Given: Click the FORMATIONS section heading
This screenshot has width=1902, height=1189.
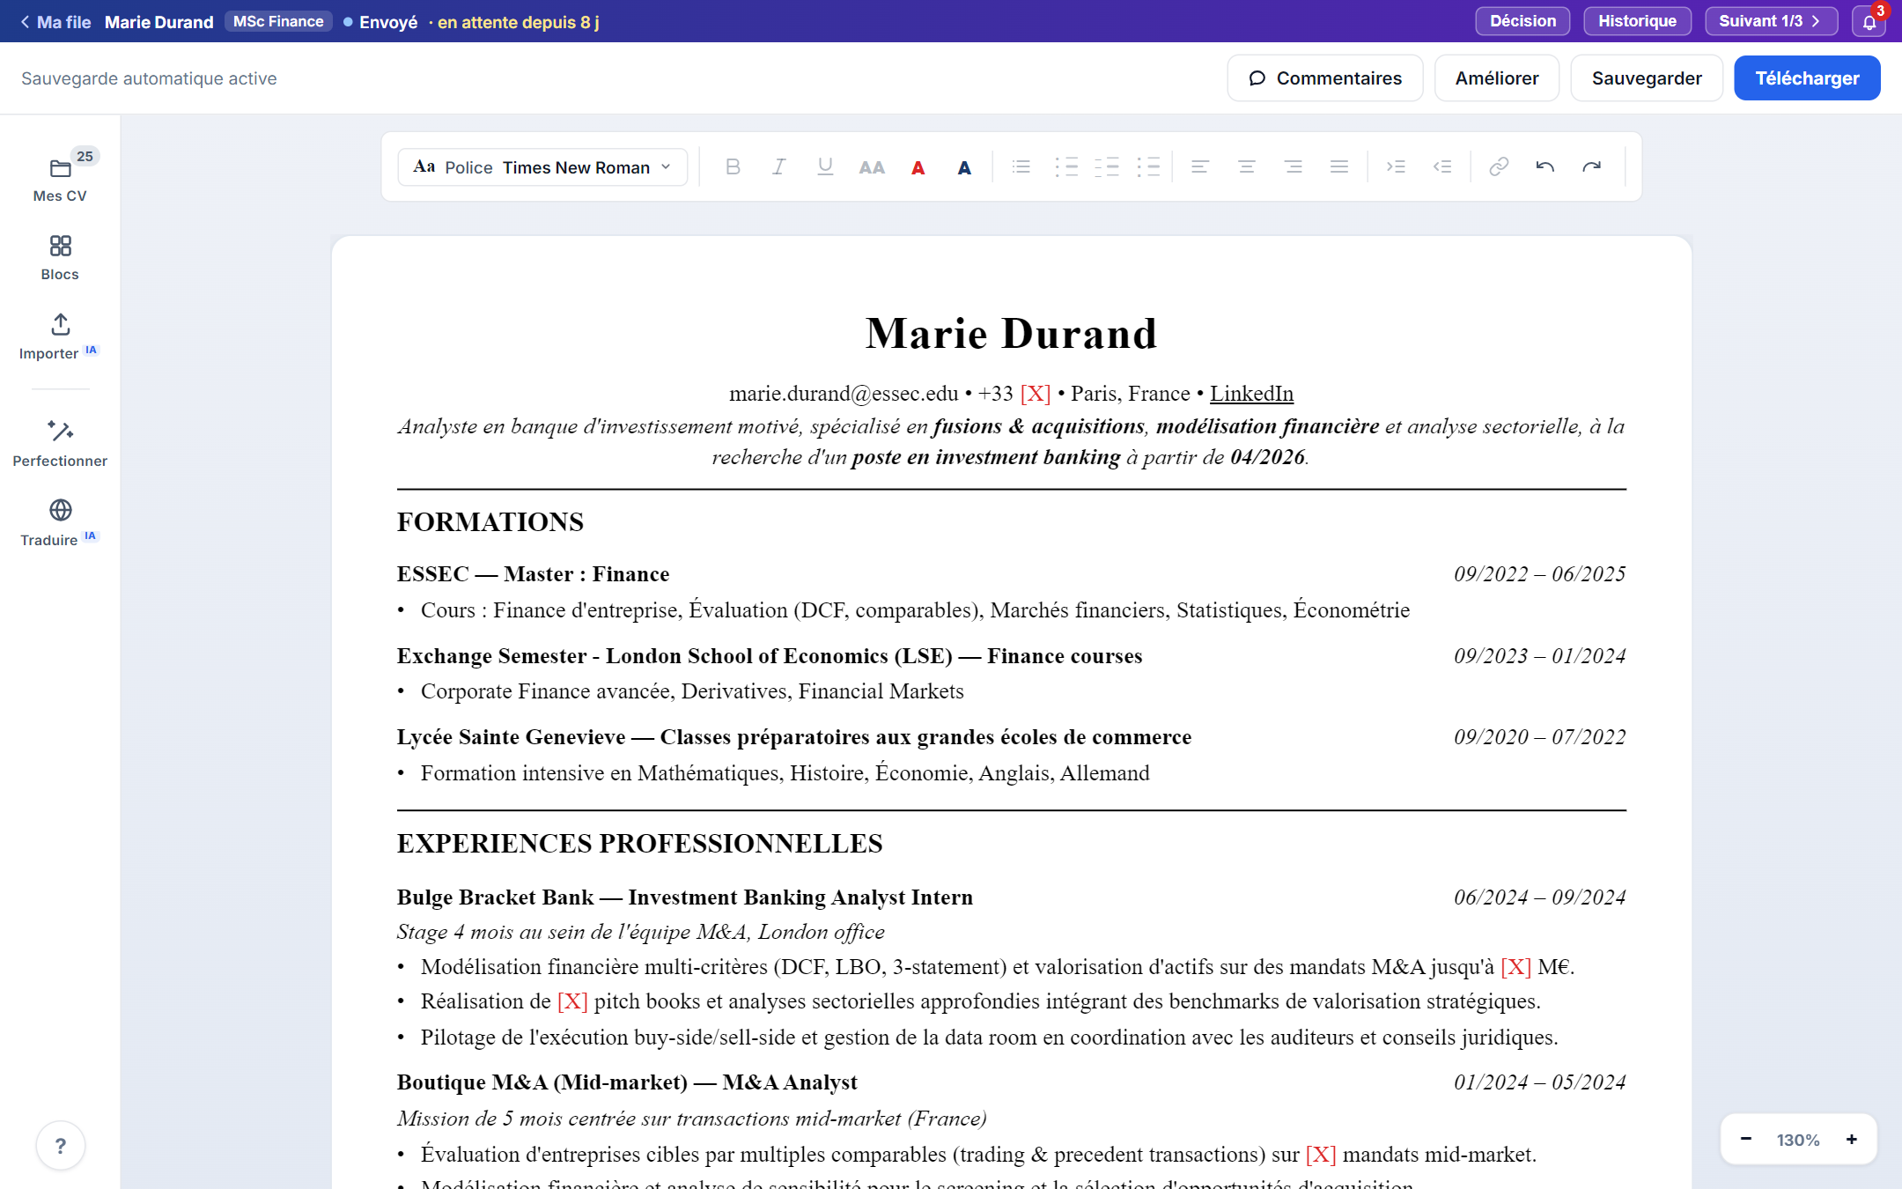Looking at the screenshot, I should (x=490, y=522).
